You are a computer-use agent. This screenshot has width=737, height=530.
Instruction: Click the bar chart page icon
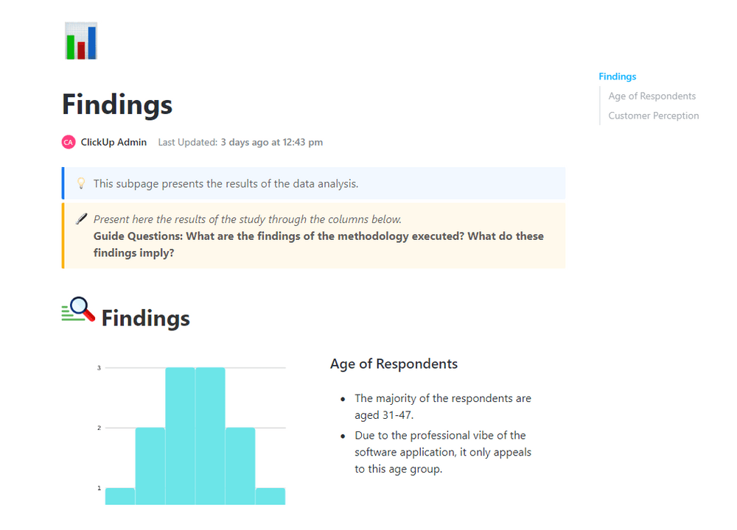click(81, 40)
